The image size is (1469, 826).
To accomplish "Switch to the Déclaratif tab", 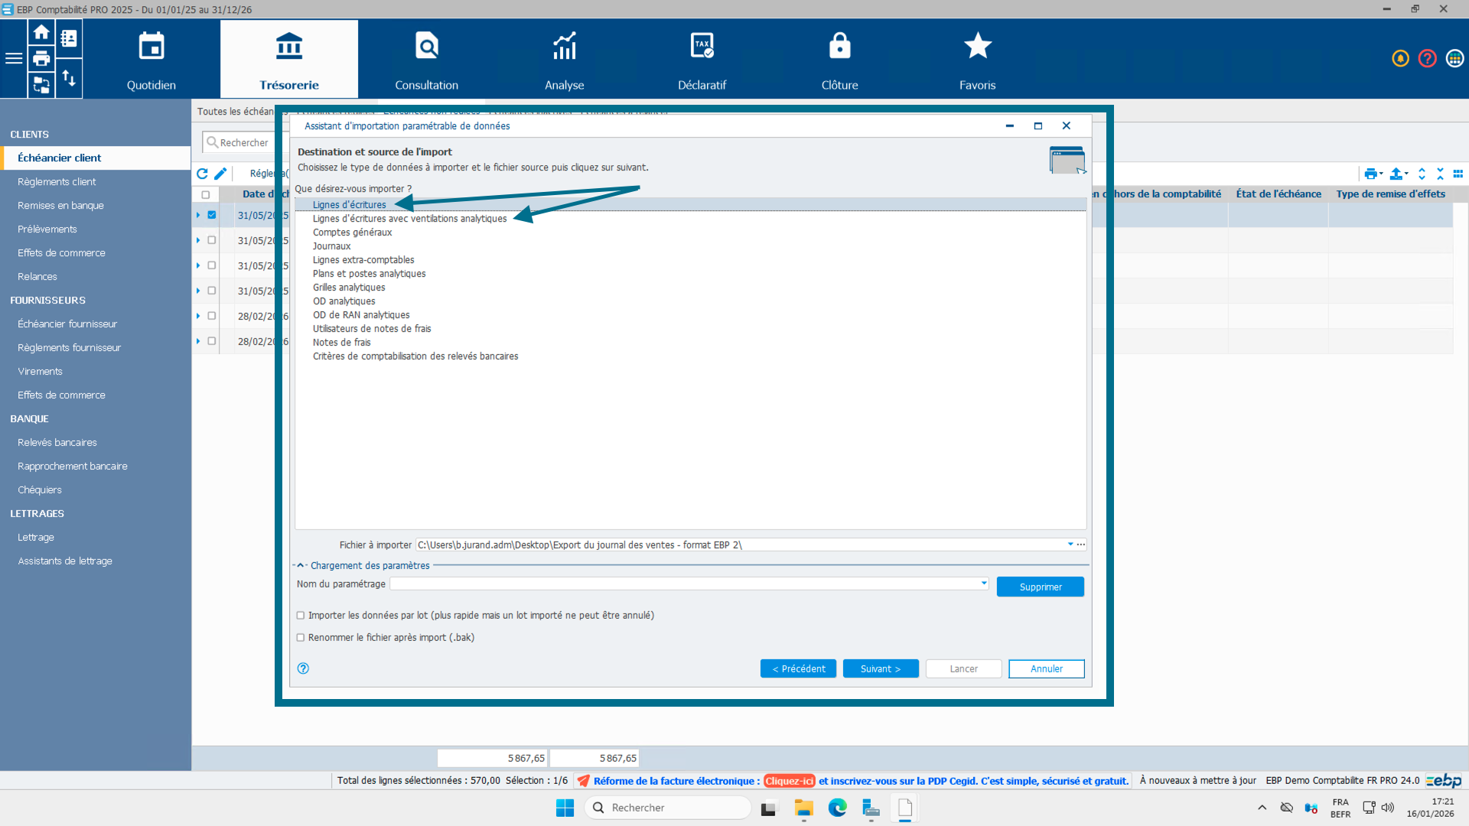I will (x=702, y=60).
